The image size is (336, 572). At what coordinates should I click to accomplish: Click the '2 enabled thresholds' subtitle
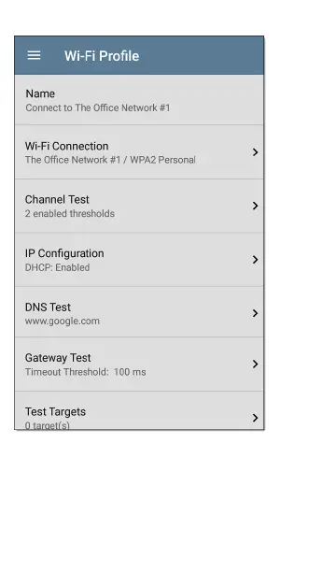click(70, 214)
